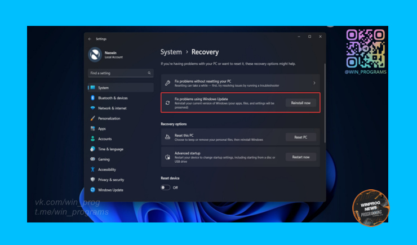This screenshot has height=245, width=417.
Task: Click the Gaming controller icon
Action: 92,159
